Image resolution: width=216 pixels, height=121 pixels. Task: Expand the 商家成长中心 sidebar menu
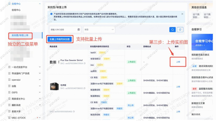click(x=40, y=99)
